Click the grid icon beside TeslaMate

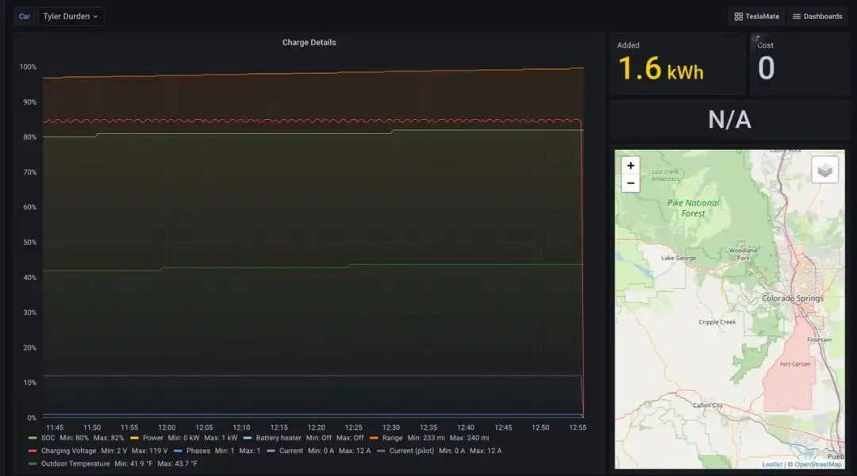[738, 17]
